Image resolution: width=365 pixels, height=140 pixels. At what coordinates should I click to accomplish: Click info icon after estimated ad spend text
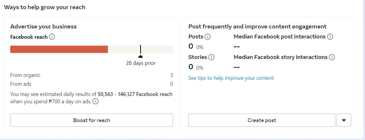pyautogui.click(x=96, y=102)
